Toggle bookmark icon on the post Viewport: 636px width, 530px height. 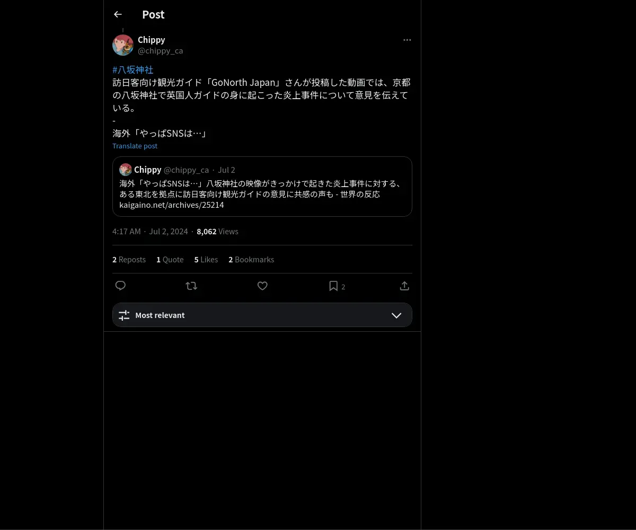tap(333, 286)
